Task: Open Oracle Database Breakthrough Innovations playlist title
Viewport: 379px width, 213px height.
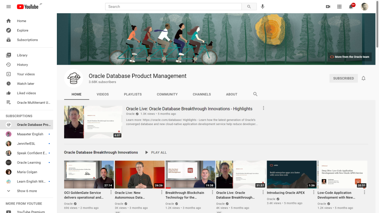Action: [x=101, y=152]
